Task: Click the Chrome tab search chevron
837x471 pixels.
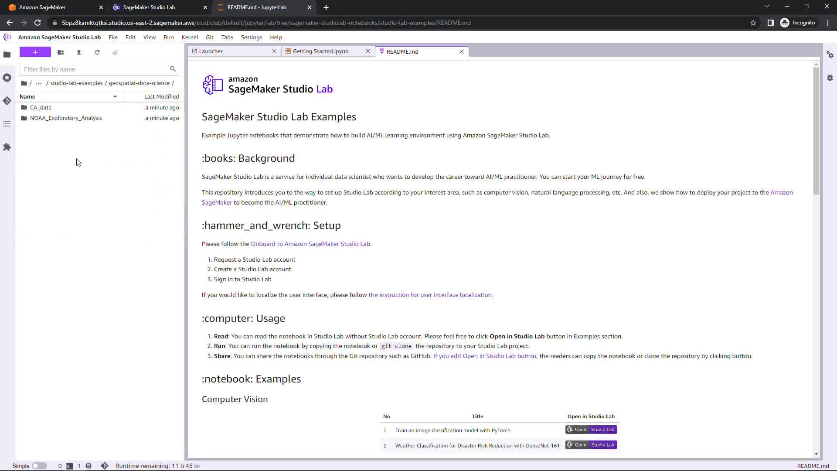Action: click(x=766, y=7)
